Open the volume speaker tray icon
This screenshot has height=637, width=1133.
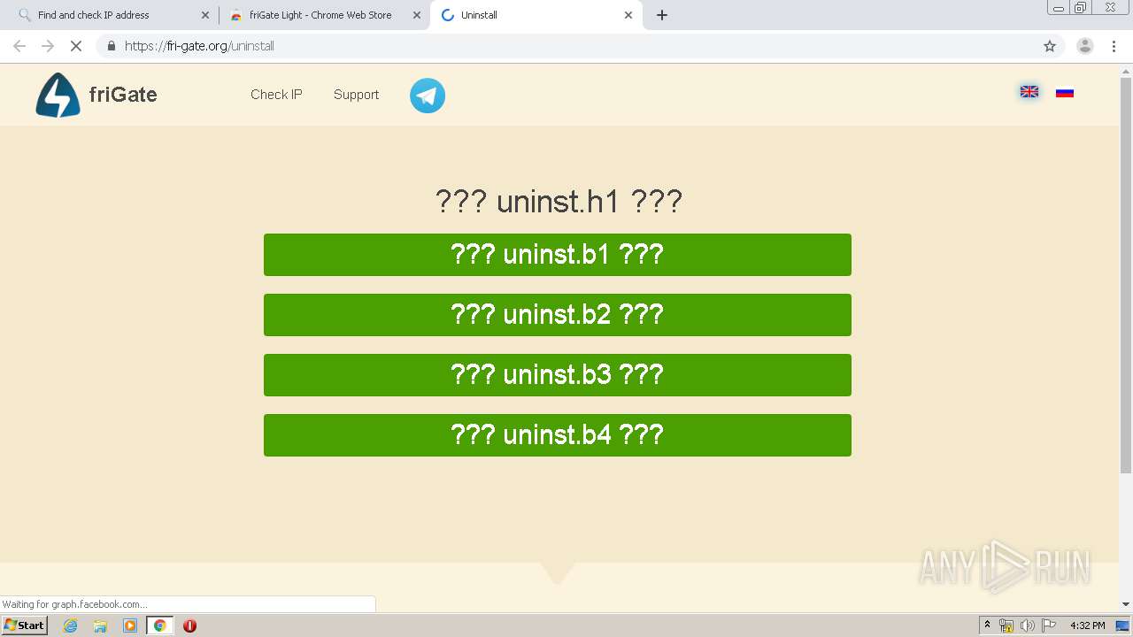[1027, 625]
